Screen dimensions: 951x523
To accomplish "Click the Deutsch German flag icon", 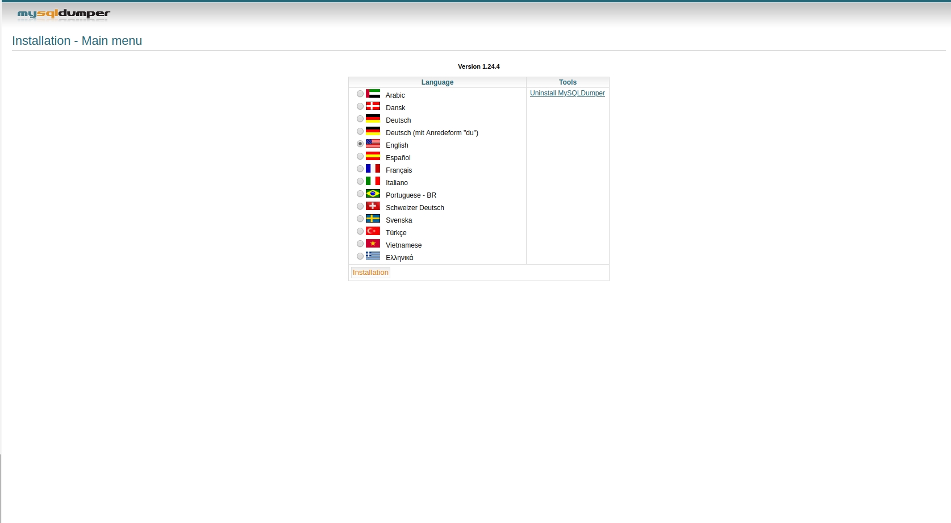I will [373, 119].
